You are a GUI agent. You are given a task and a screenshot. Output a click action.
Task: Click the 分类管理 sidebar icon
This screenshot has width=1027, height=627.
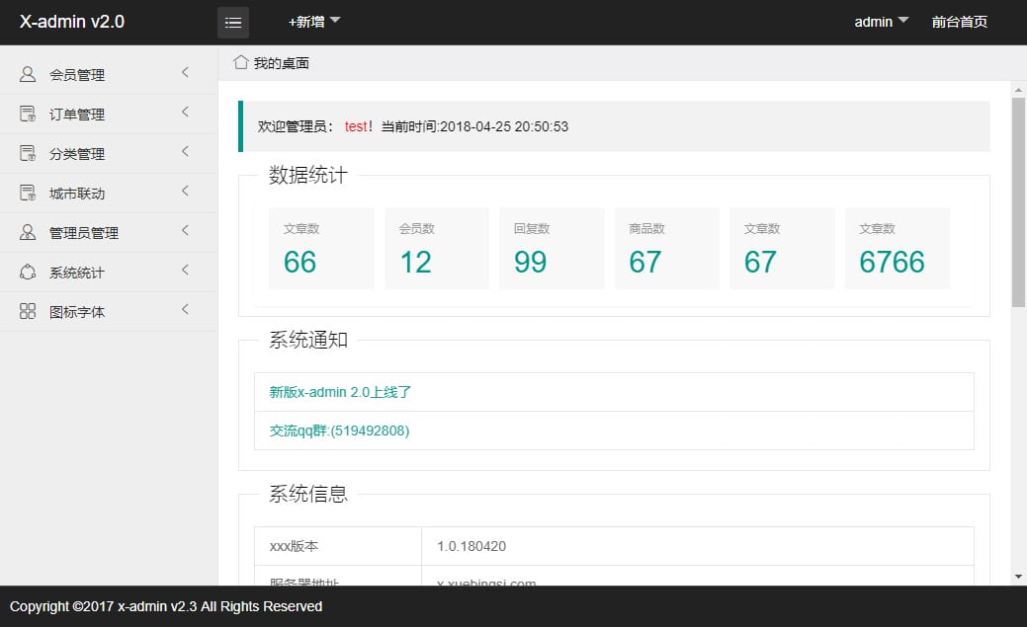click(28, 152)
